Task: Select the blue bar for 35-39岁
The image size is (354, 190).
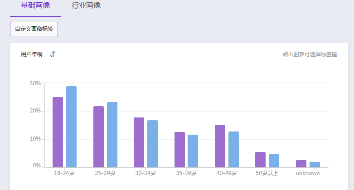Action: pos(193,151)
